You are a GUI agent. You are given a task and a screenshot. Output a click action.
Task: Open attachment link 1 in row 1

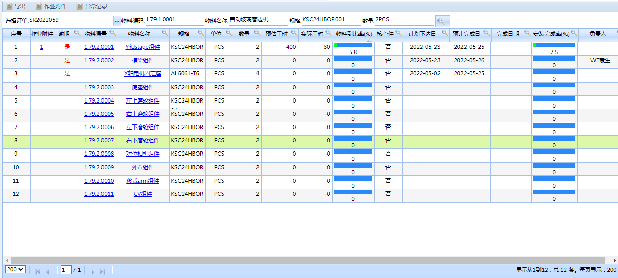[42, 47]
